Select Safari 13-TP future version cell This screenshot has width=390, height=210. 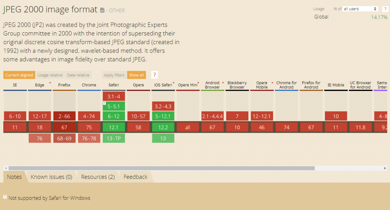tap(113, 138)
